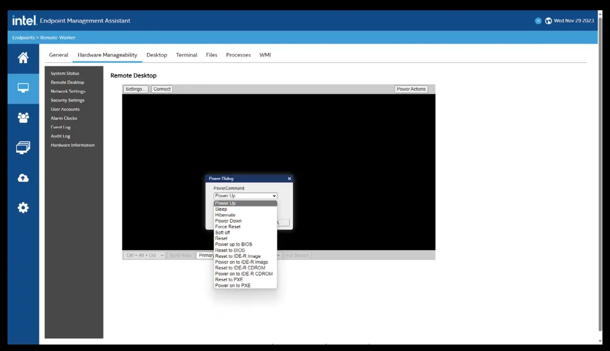Click the Endpoints breadcrumb link

point(23,38)
